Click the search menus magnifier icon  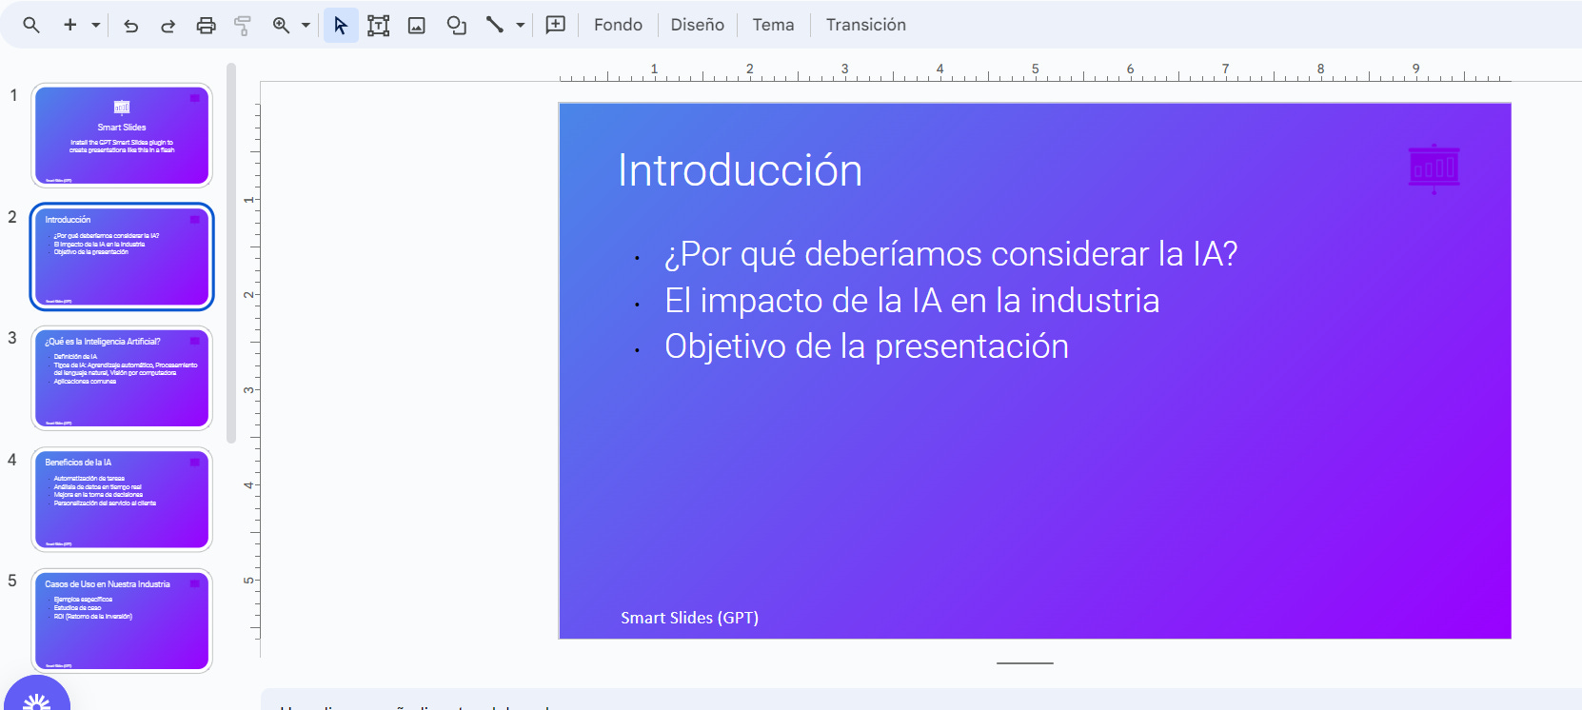[31, 25]
